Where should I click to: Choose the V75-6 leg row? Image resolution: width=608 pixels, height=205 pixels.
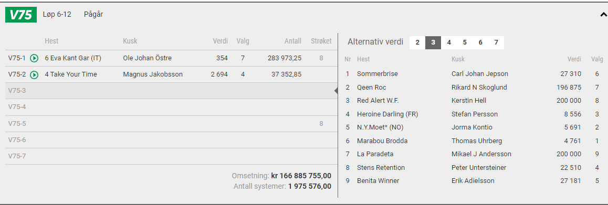171,140
